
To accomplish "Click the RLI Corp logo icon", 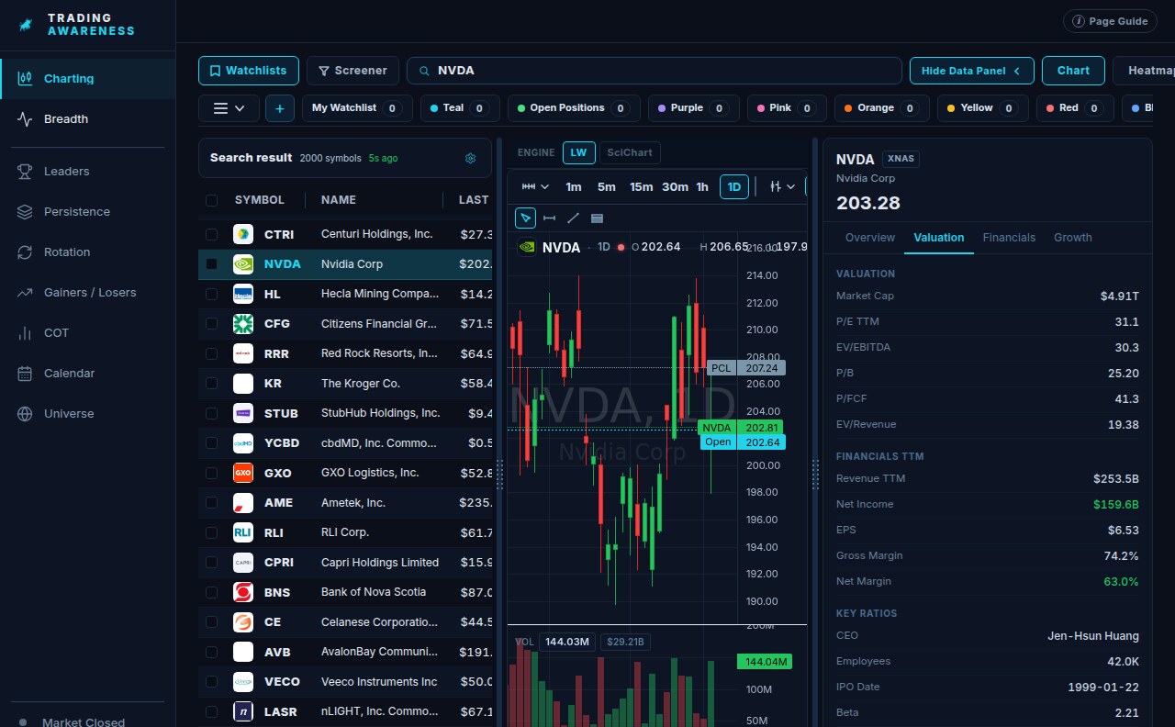I will point(243,532).
